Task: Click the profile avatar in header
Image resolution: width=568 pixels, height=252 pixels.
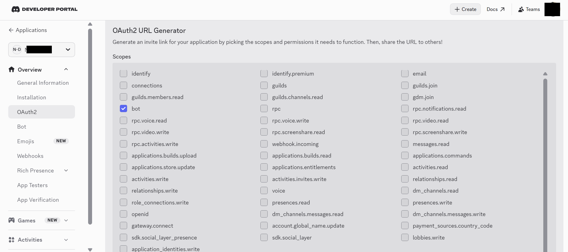Action: pos(552,9)
